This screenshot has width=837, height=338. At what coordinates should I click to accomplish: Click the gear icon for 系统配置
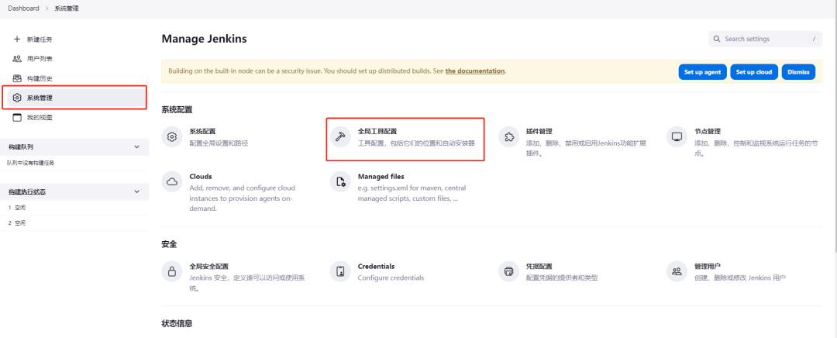pyautogui.click(x=172, y=136)
